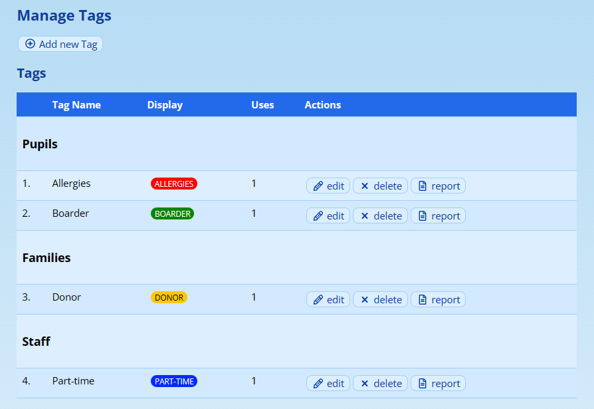Screen dimensions: 594x409
Task: Click the pencil icon in the Allergies row
Action: (x=318, y=186)
